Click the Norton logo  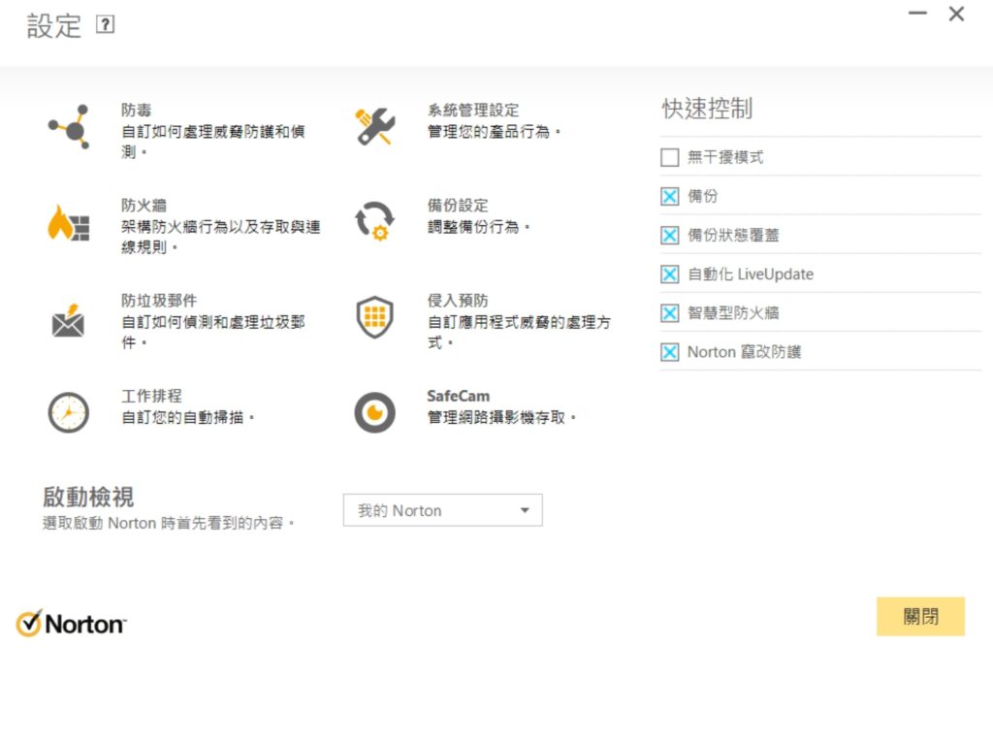[x=71, y=624]
